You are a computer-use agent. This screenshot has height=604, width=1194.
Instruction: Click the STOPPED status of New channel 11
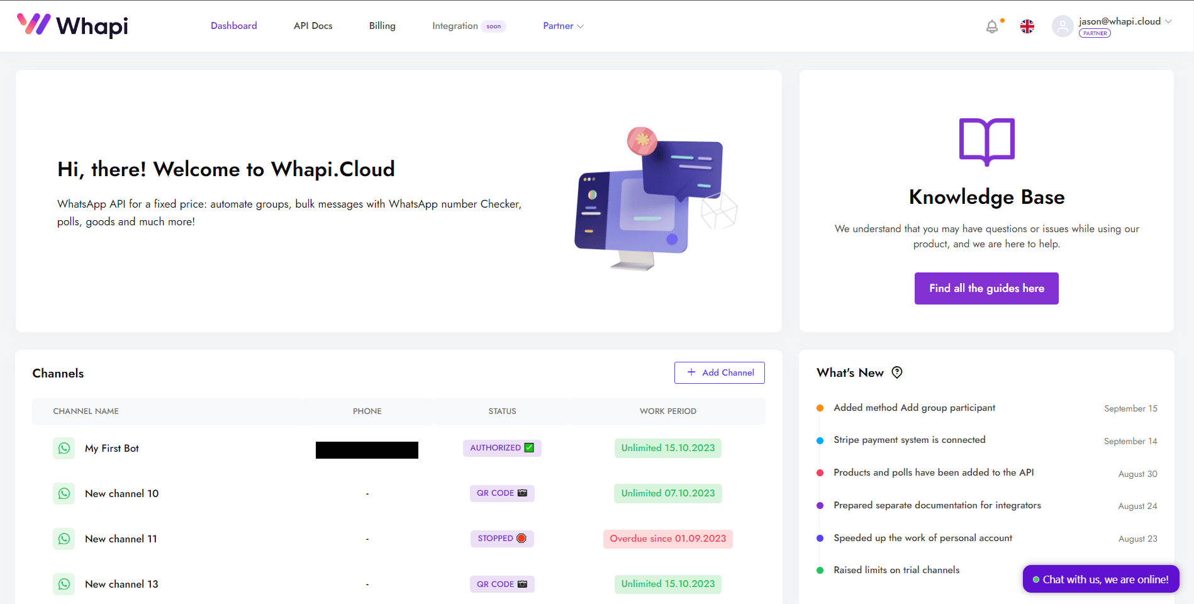[502, 539]
